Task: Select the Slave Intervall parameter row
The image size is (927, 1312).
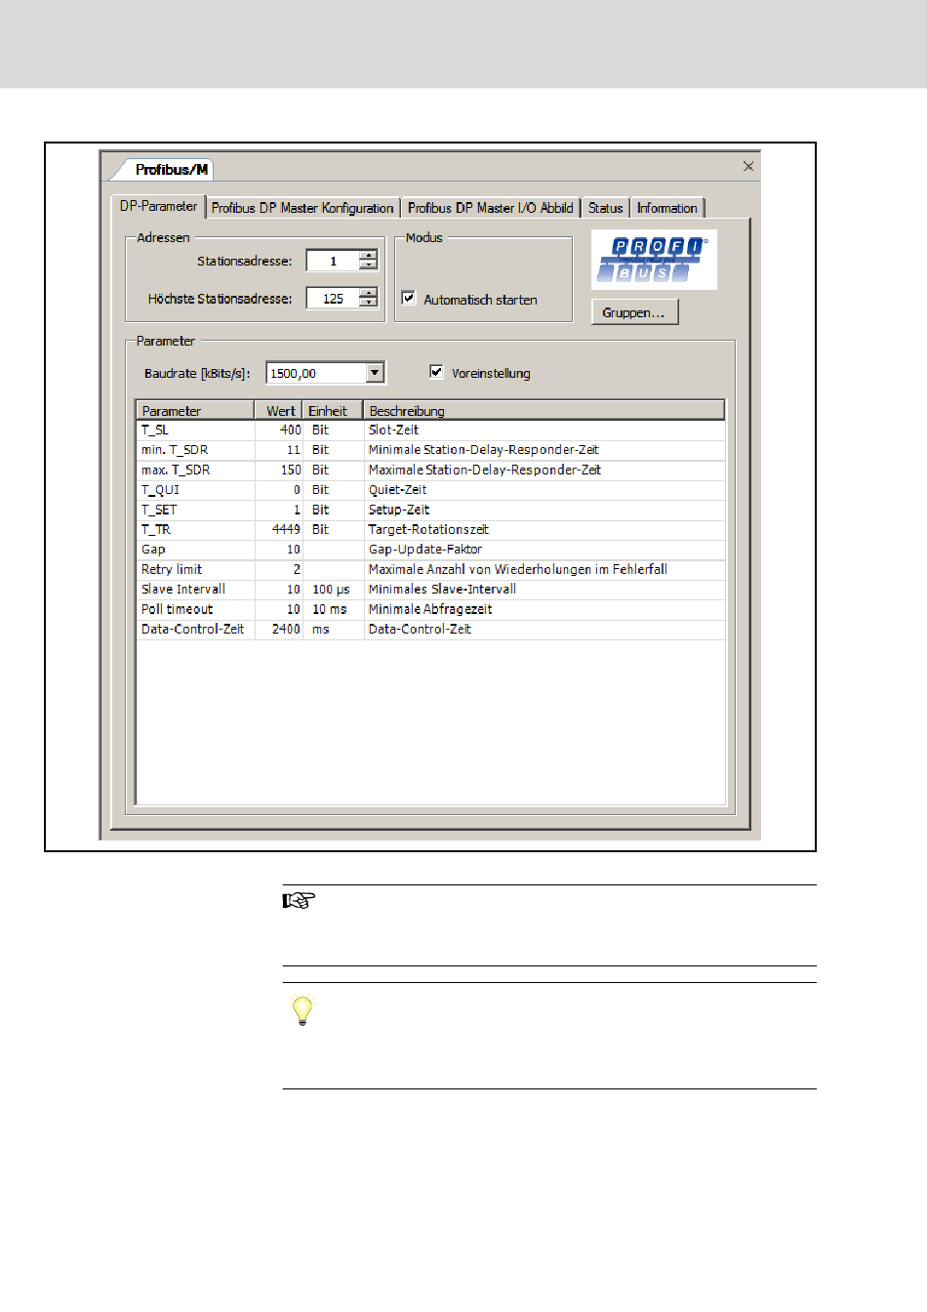Action: (431, 590)
